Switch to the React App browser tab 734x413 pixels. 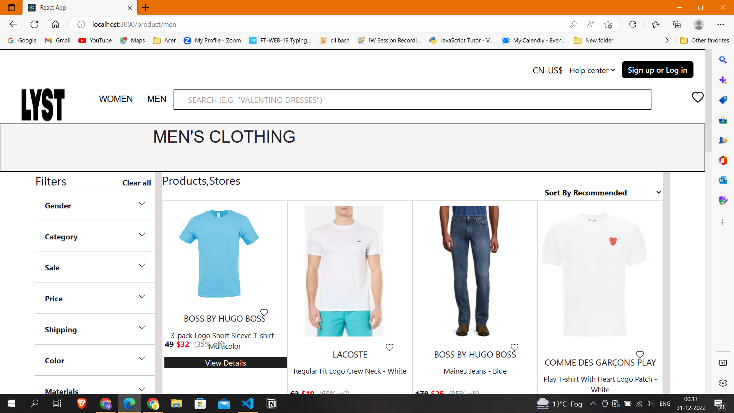[x=80, y=8]
